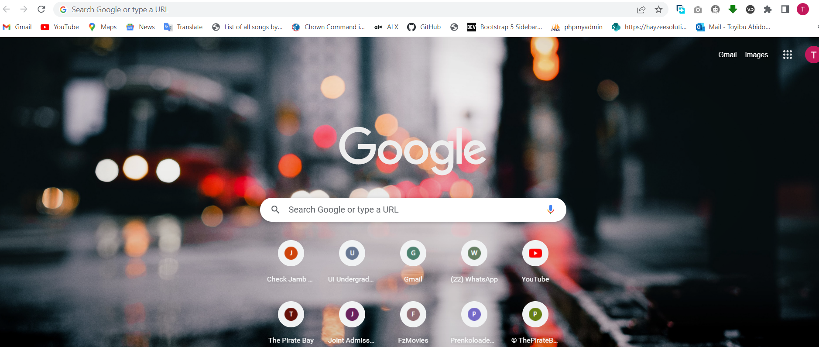This screenshot has width=819, height=347.
Task: Open the 'Mail - Toyibu Abido...' bookmark
Action: [x=733, y=27]
